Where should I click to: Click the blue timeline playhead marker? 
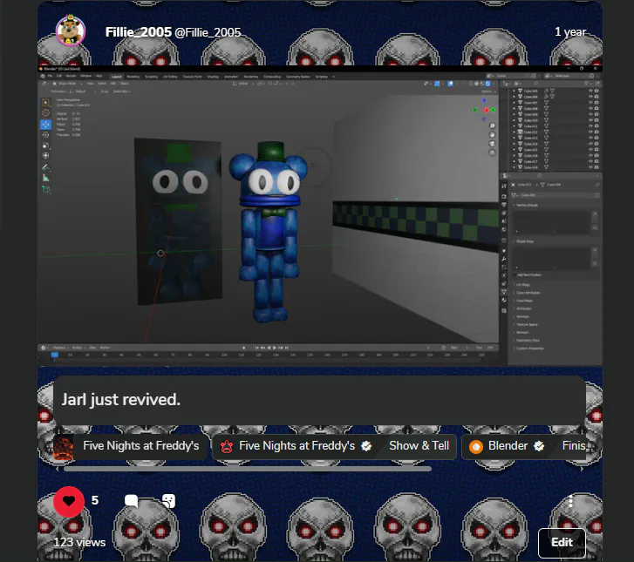pos(55,355)
